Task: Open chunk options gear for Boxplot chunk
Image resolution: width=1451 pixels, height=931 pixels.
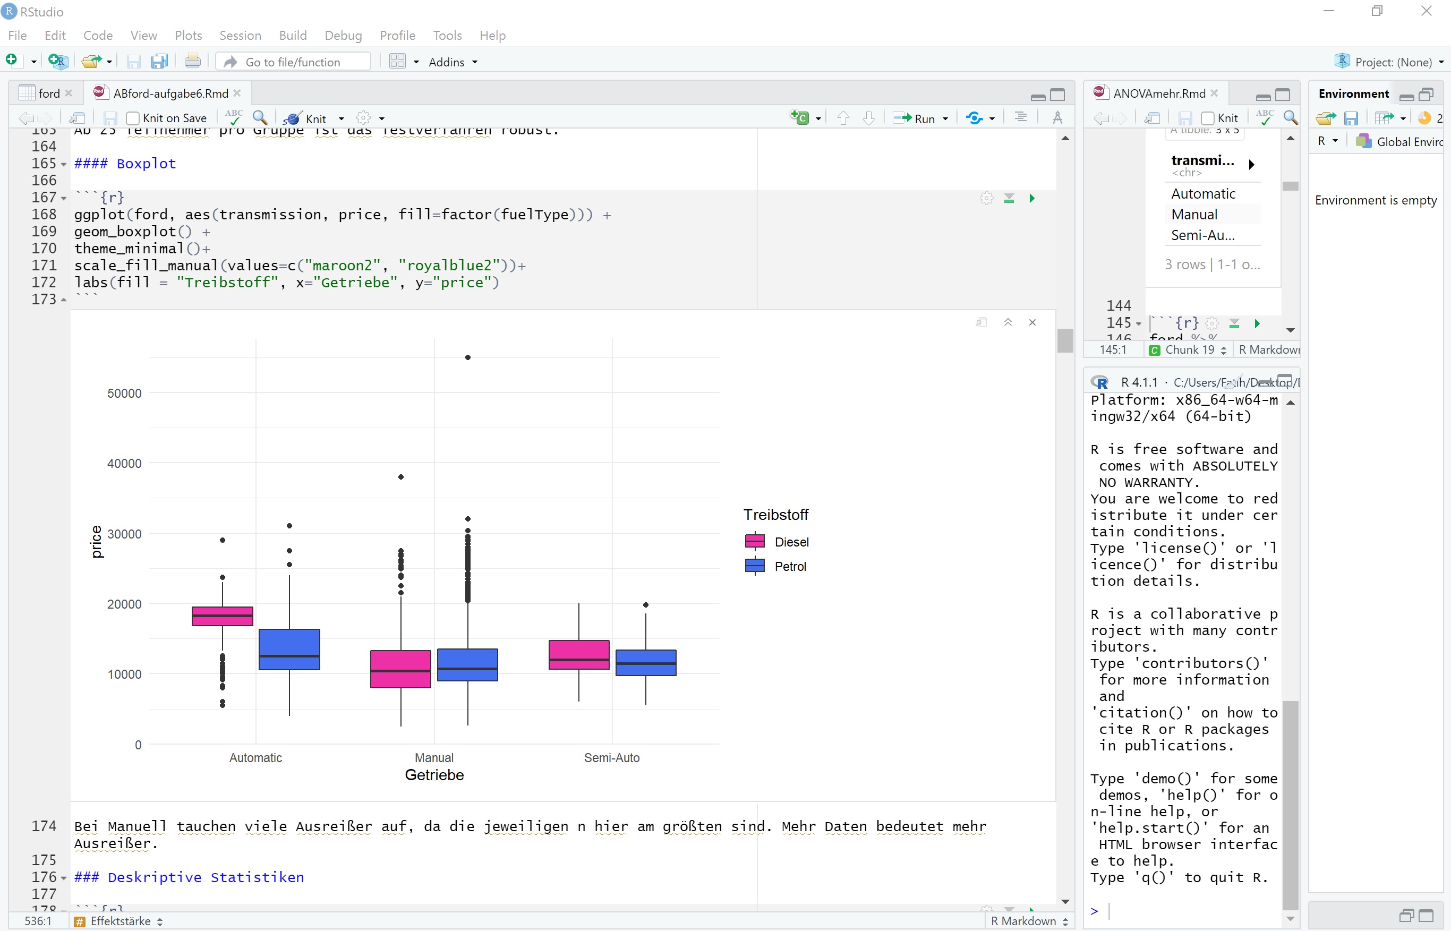Action: point(987,198)
